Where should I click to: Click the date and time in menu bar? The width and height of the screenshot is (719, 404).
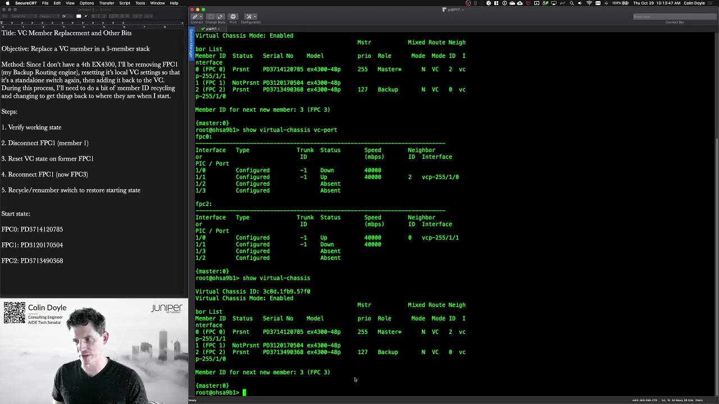[657, 3]
